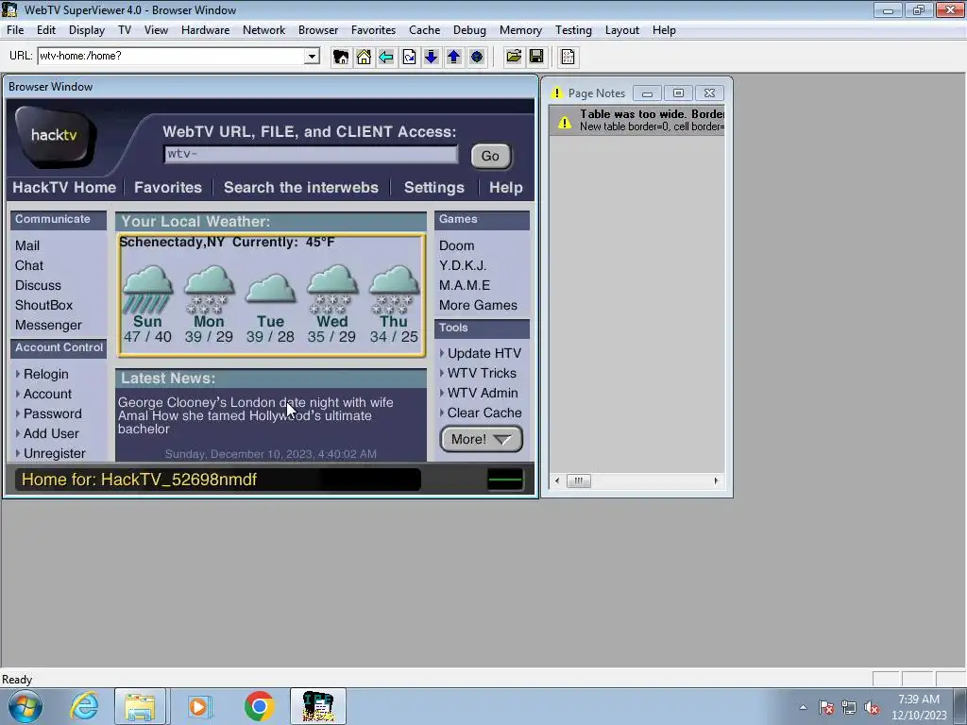Click the Go button
Image resolution: width=967 pixels, height=725 pixels.
490,156
